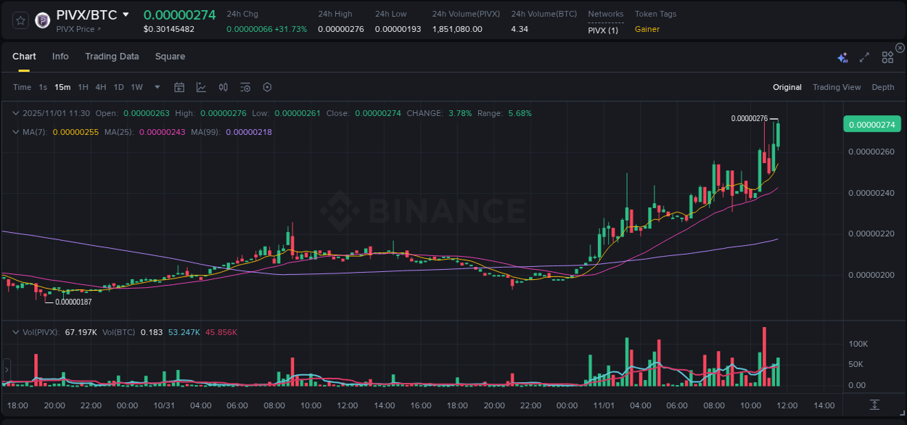Open the go-to-date calendar icon
The width and height of the screenshot is (907, 425).
179,87
